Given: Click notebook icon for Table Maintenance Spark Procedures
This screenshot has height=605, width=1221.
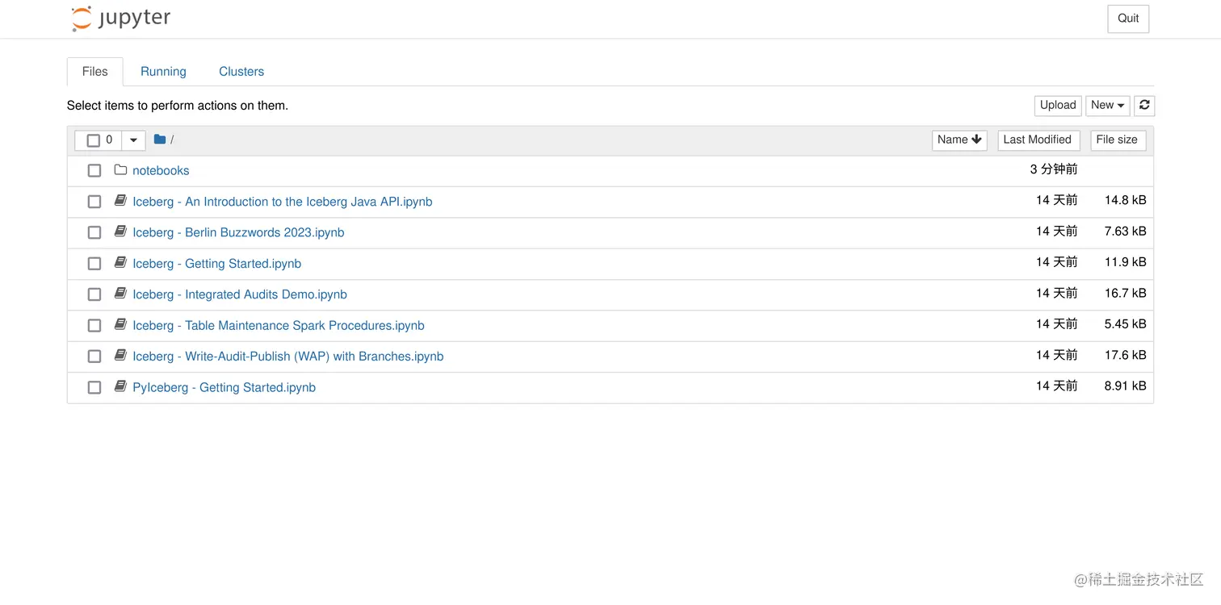Looking at the screenshot, I should click(x=120, y=324).
